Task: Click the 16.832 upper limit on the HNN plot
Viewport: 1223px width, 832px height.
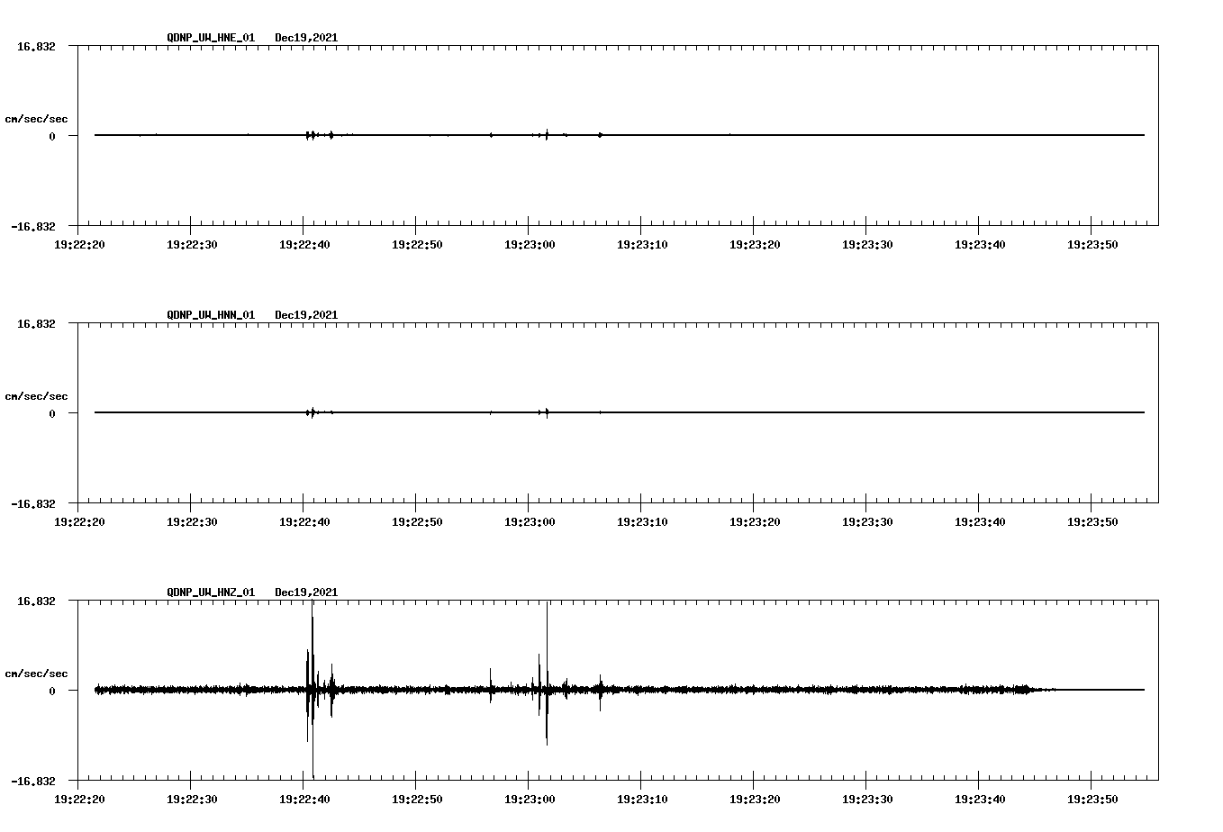Action: 36,323
